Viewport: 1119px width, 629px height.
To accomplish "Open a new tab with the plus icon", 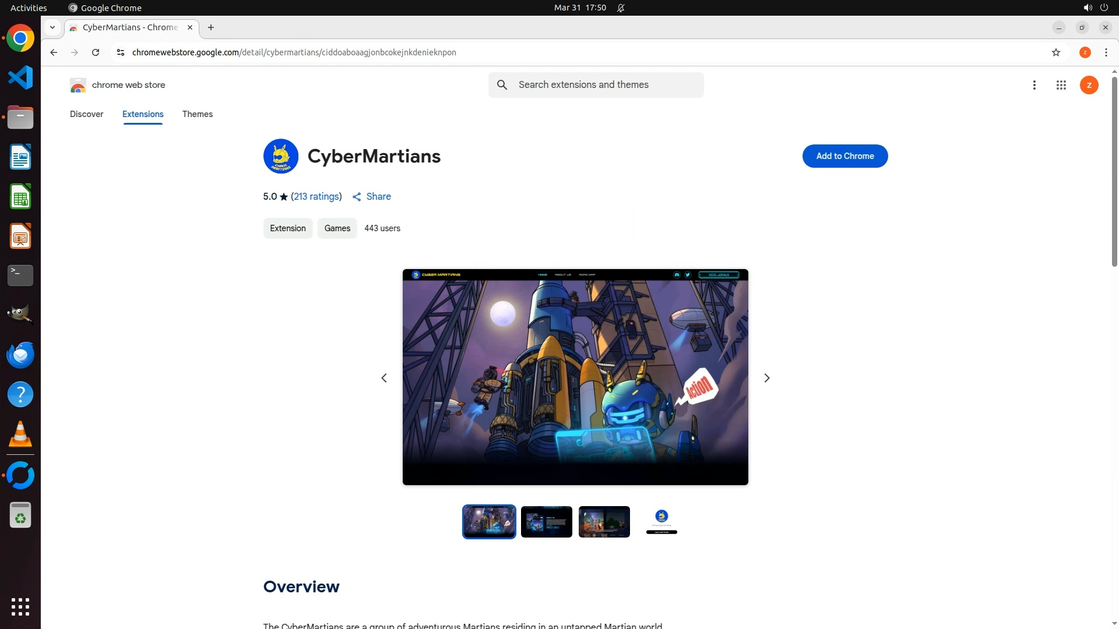I will coord(211,27).
